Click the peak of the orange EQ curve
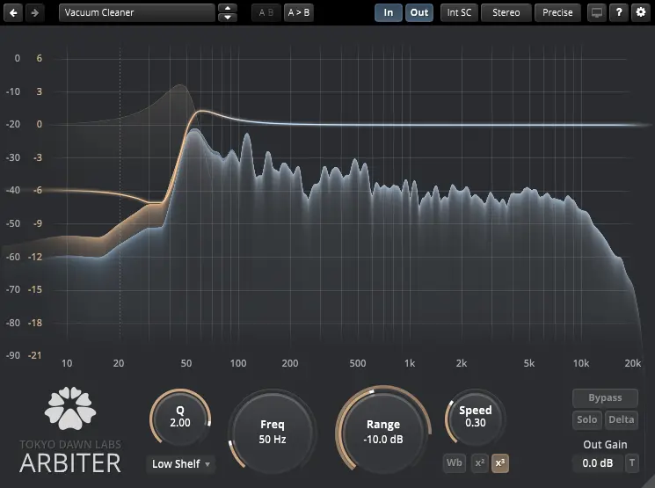This screenshot has height=488, width=655. 201,111
